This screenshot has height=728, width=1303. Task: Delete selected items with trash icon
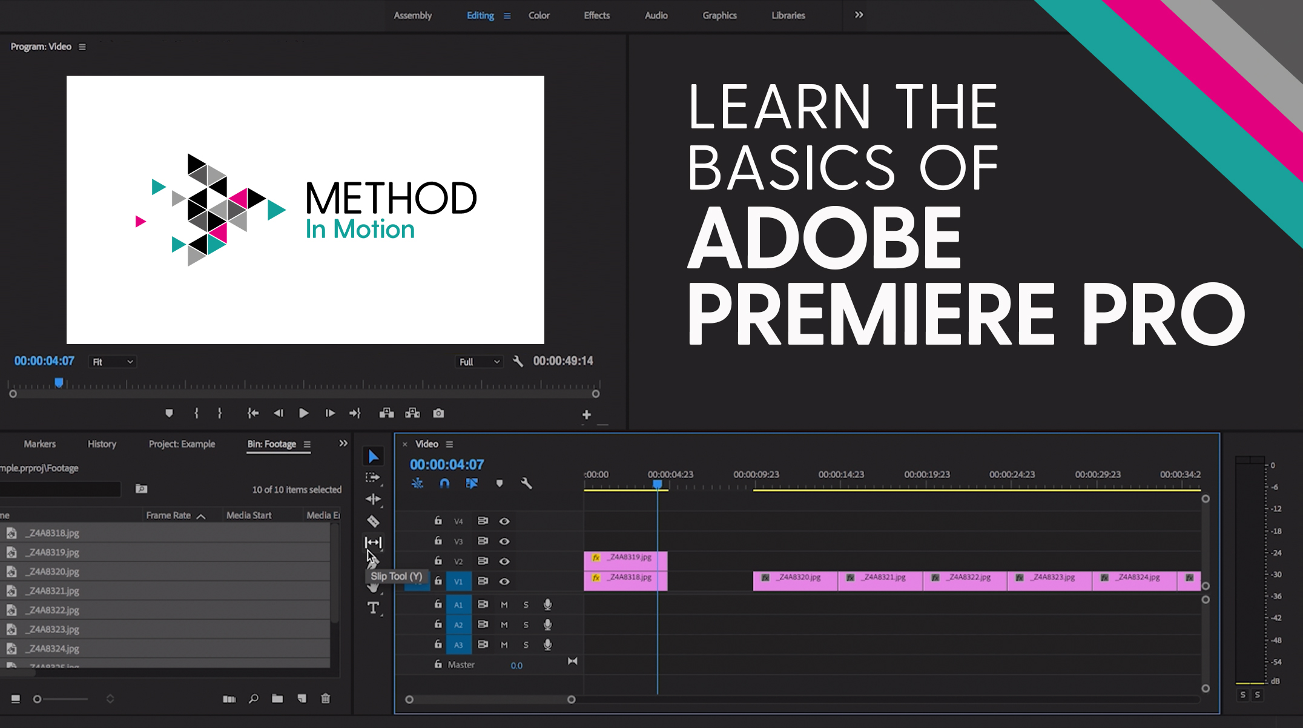(x=325, y=699)
